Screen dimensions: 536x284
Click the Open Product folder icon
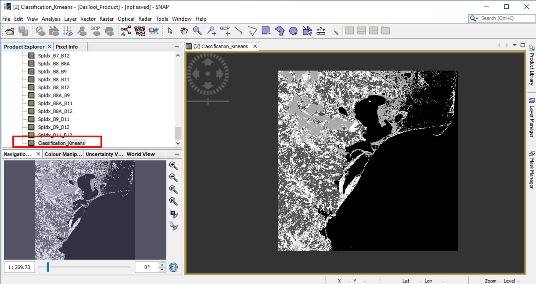coord(10,31)
